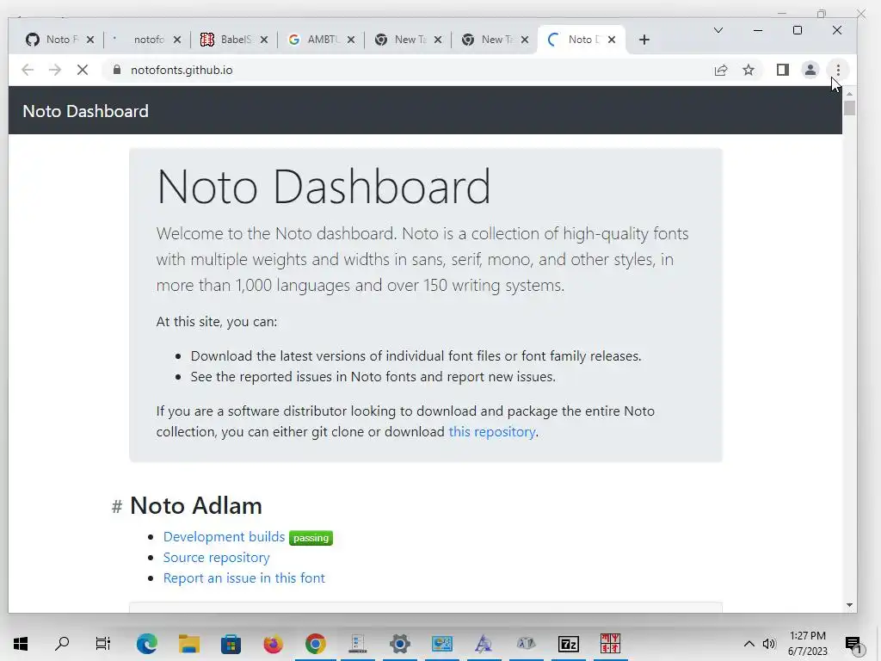Open Microsoft Store from the taskbar

point(231,644)
